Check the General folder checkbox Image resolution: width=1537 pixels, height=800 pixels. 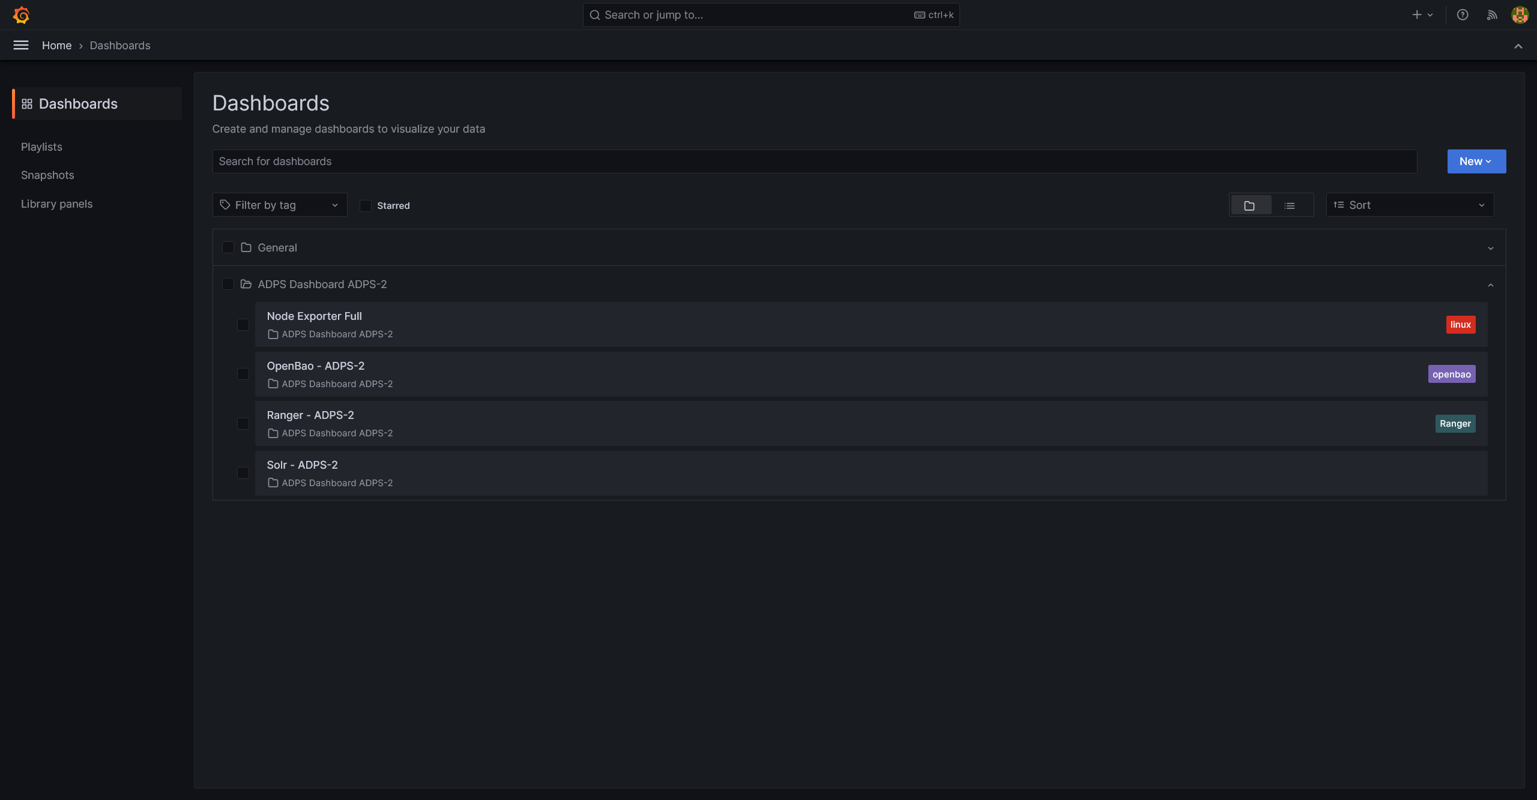point(228,247)
